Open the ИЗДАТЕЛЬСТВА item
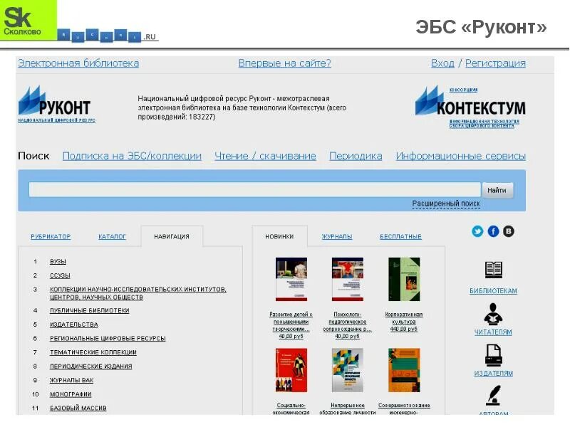The width and height of the screenshot is (570, 427). 74,325
